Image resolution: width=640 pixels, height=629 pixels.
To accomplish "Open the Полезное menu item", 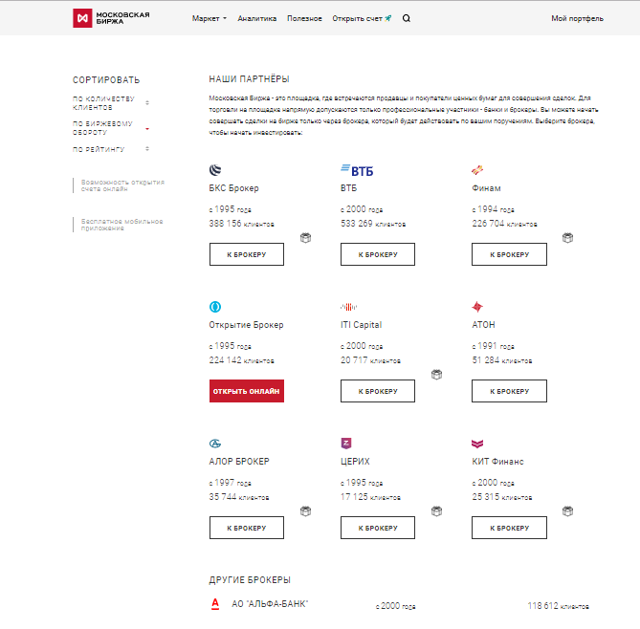I will 304,18.
